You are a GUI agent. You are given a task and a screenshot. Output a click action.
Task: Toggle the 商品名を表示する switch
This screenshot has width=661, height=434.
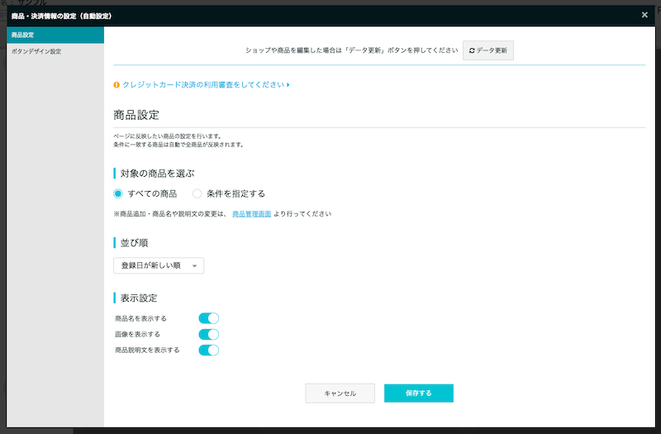208,318
